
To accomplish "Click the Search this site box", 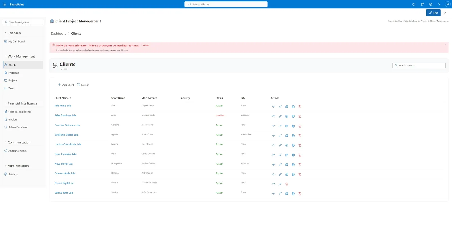I will 226,4.
